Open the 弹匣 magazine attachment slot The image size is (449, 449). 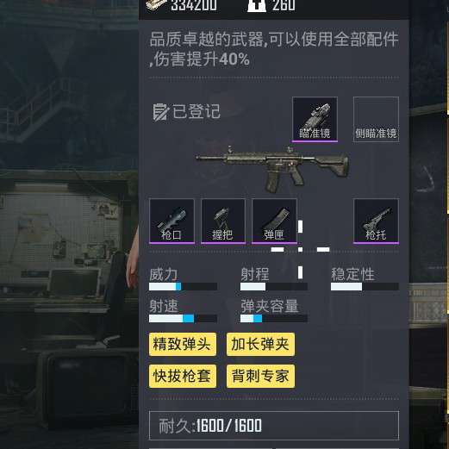pos(274,221)
